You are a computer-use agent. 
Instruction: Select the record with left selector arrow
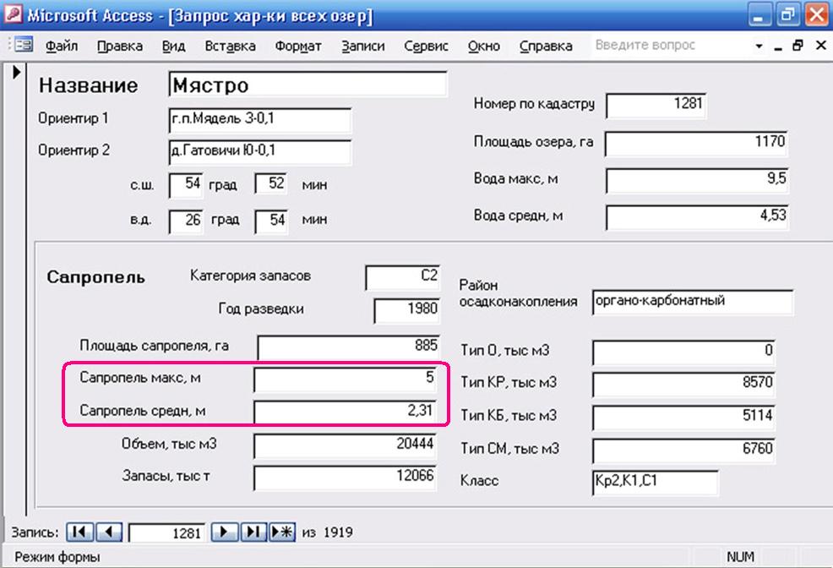click(x=16, y=72)
